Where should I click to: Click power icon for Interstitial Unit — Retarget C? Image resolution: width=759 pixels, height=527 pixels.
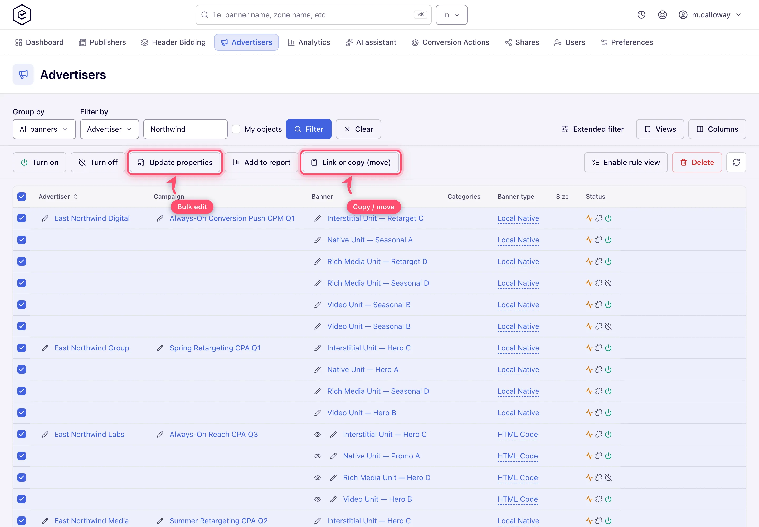click(x=609, y=218)
